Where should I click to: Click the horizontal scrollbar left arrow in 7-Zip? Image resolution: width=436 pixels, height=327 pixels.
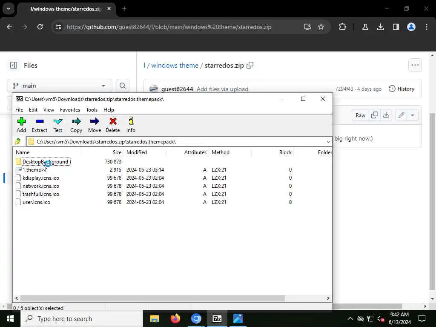pyautogui.click(x=17, y=298)
